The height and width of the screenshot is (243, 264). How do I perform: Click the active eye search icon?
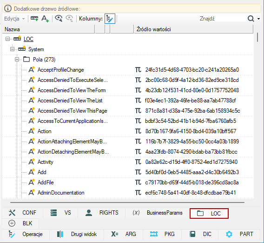pos(59,19)
